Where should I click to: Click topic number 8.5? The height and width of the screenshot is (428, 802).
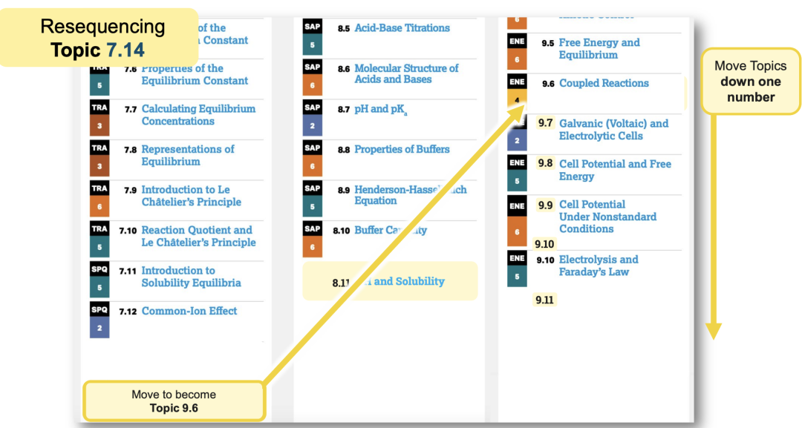[343, 29]
